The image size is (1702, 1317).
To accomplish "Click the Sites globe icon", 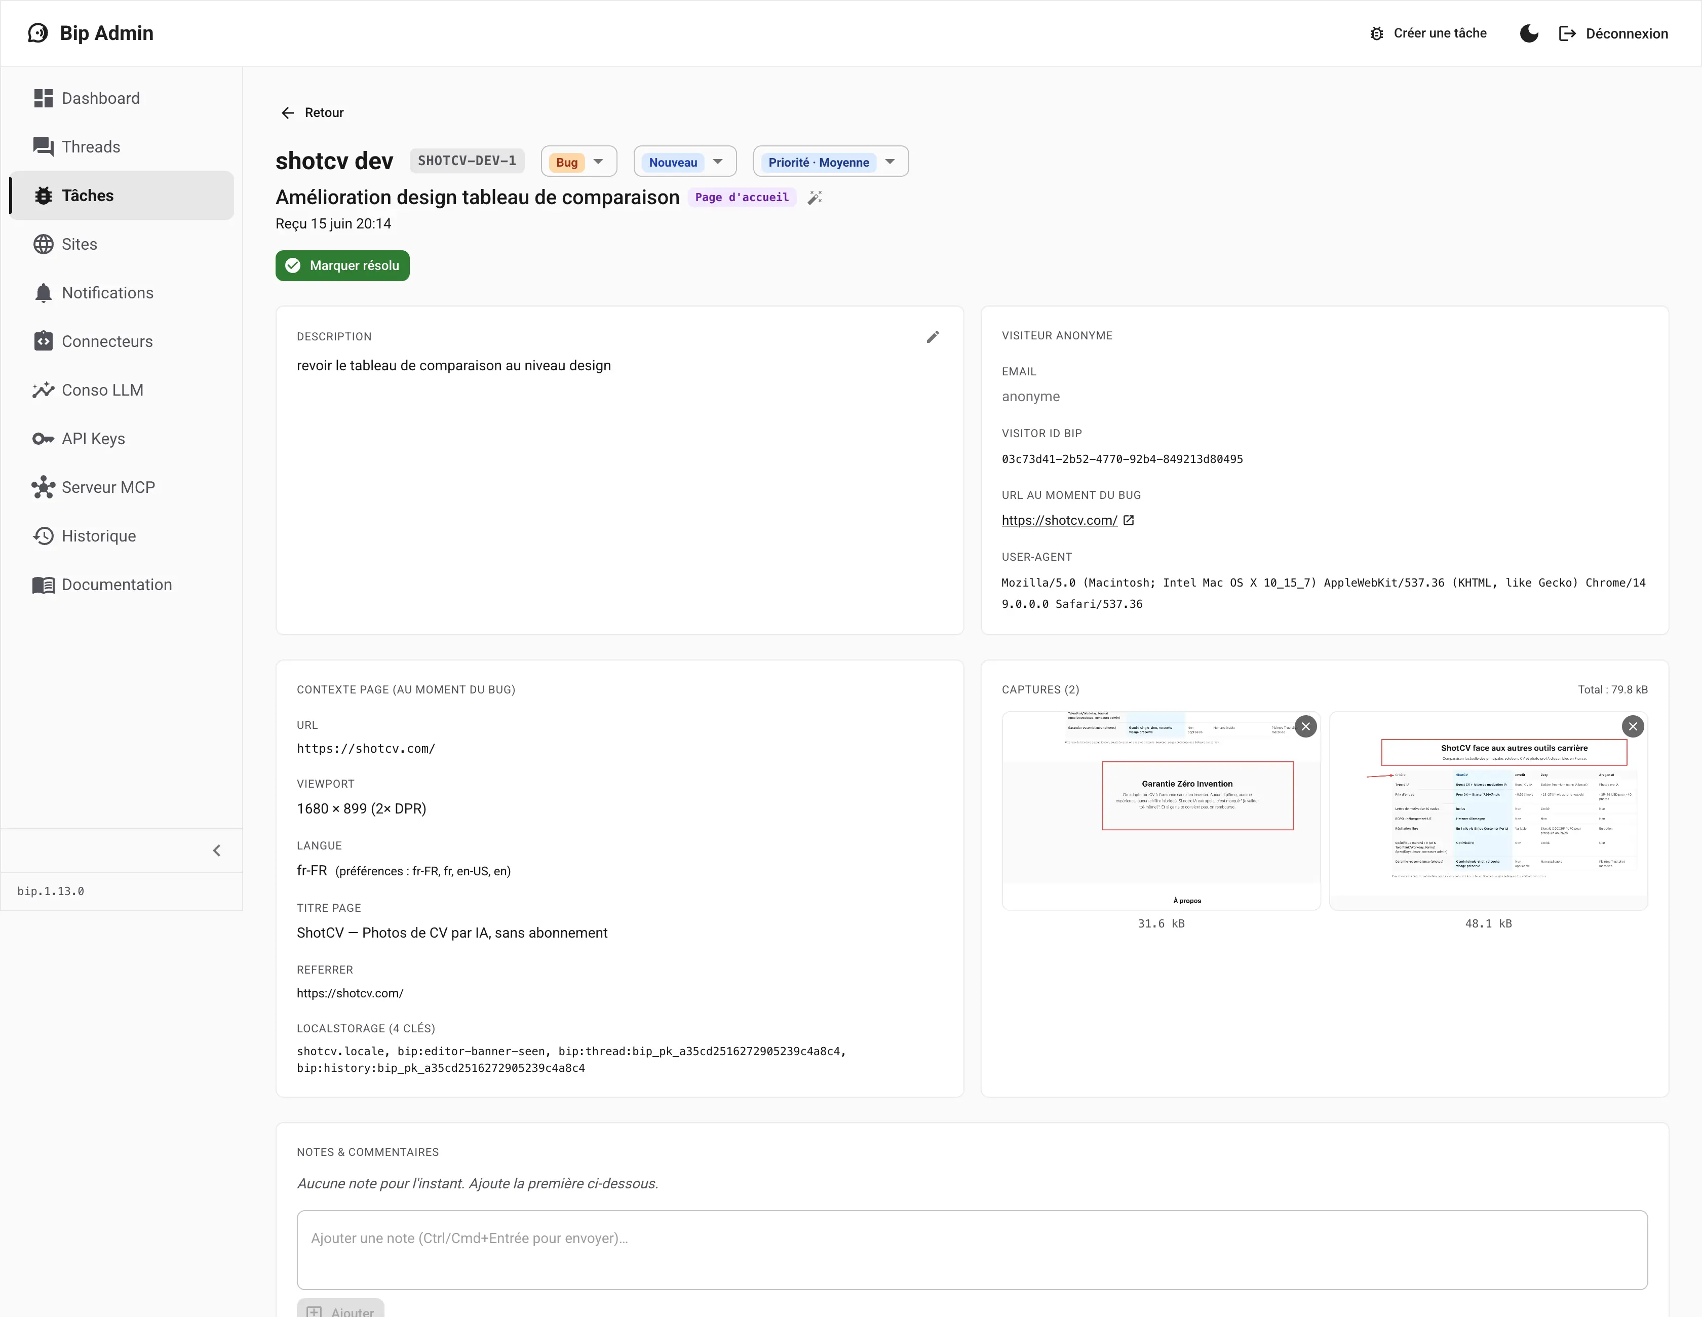I will (44, 244).
